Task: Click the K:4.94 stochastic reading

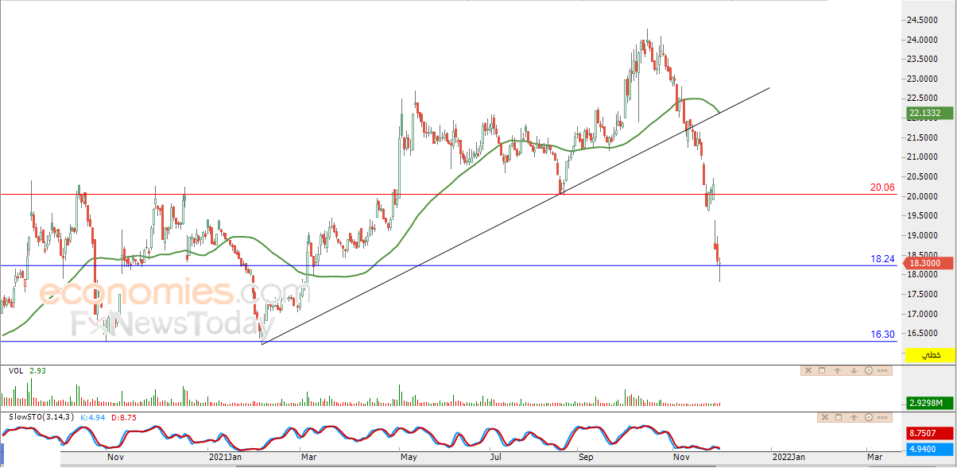Action: pos(92,416)
